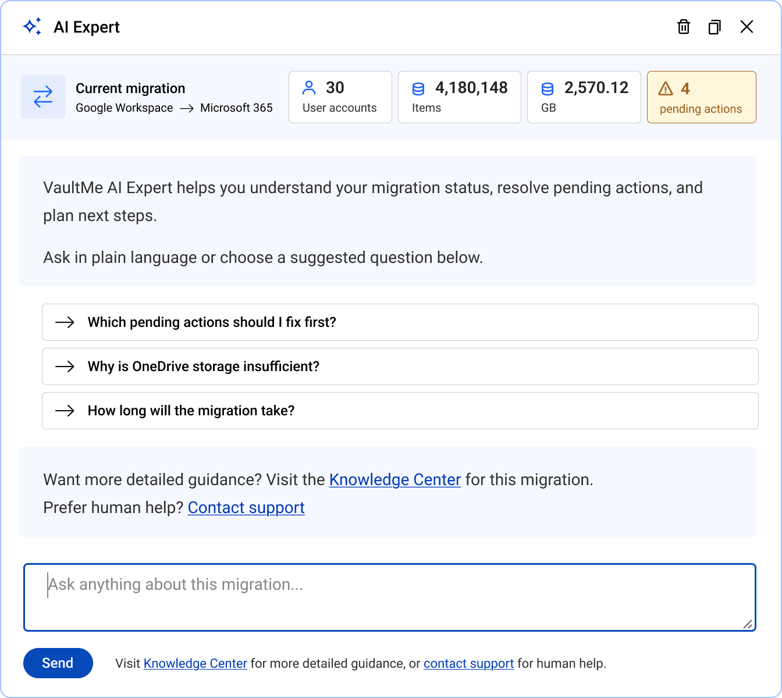Click the GB storage database icon
Image resolution: width=782 pixels, height=698 pixels.
548,88
